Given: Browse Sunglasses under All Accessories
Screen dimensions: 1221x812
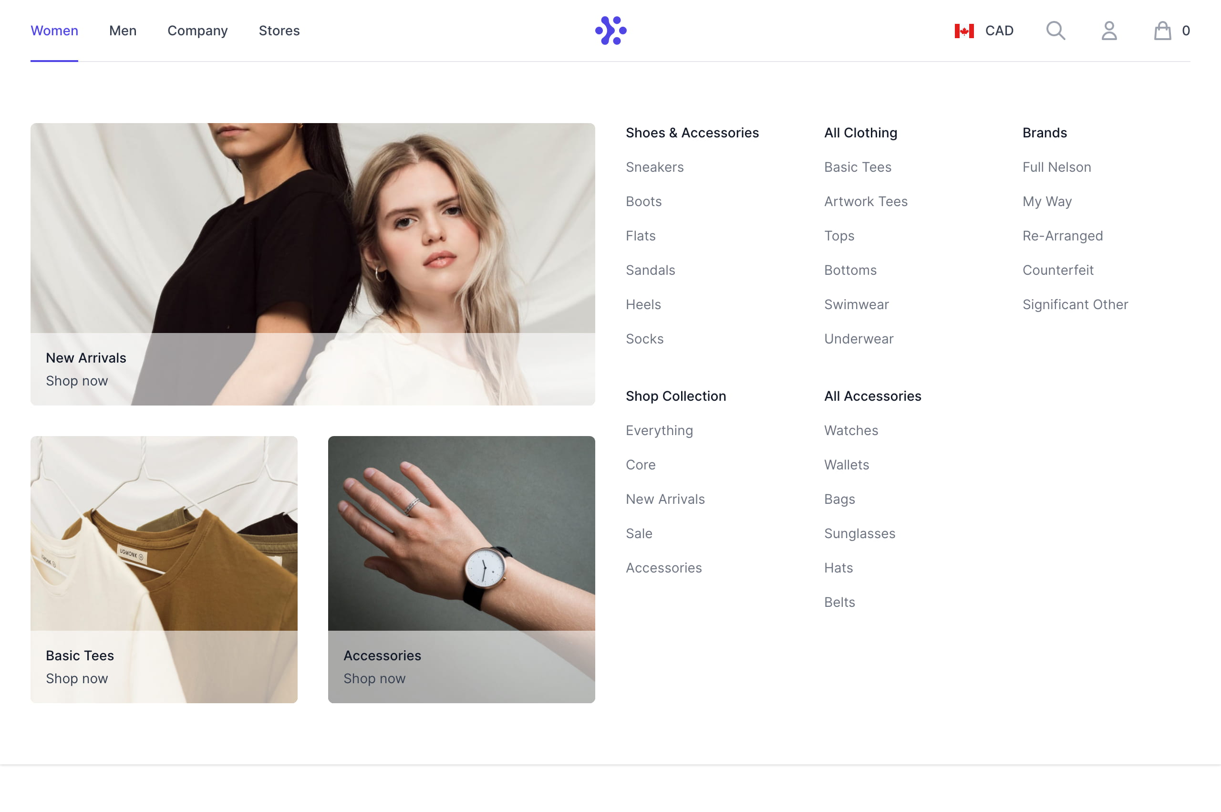Looking at the screenshot, I should [859, 533].
